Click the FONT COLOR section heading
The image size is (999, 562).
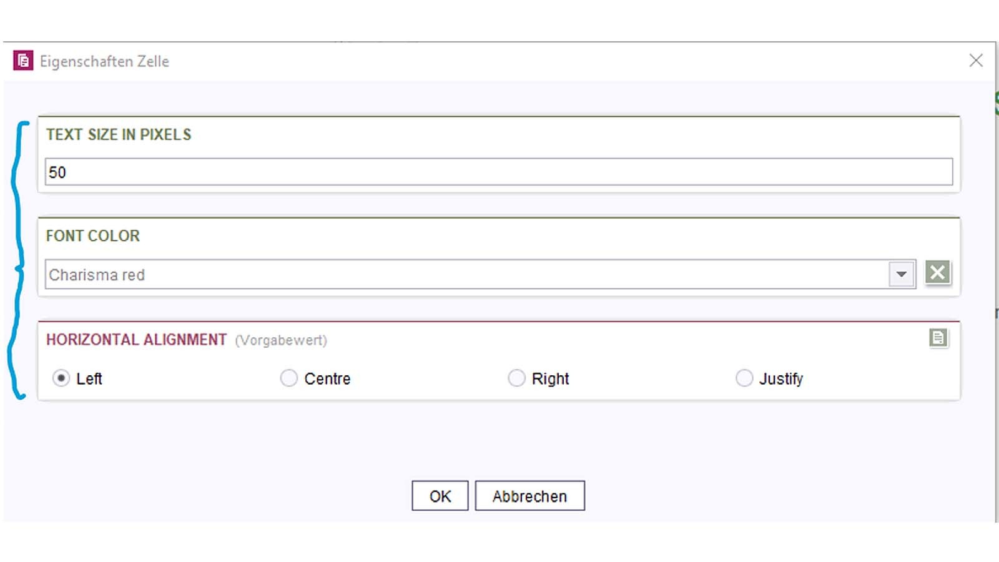point(93,236)
